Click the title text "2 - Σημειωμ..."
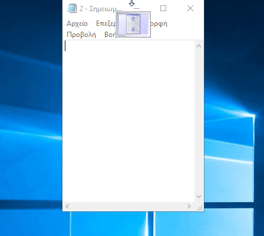The width and height of the screenshot is (264, 236). pos(101,9)
